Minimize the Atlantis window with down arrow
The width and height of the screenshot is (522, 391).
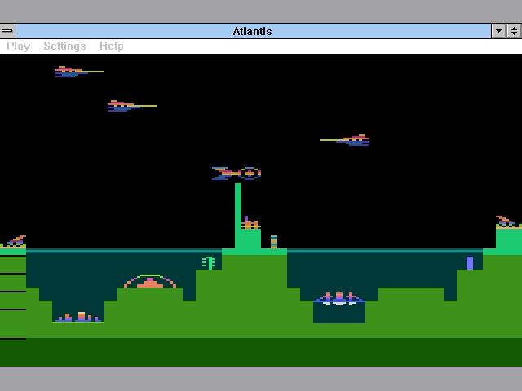point(498,31)
